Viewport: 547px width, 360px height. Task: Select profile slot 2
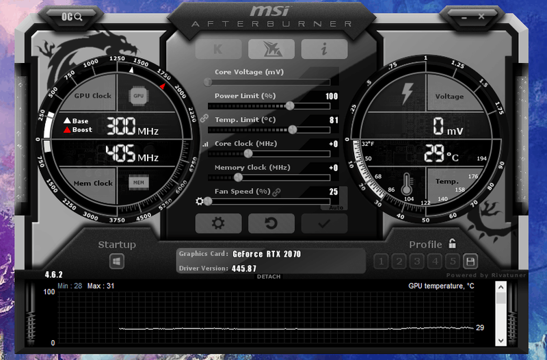[x=399, y=261]
